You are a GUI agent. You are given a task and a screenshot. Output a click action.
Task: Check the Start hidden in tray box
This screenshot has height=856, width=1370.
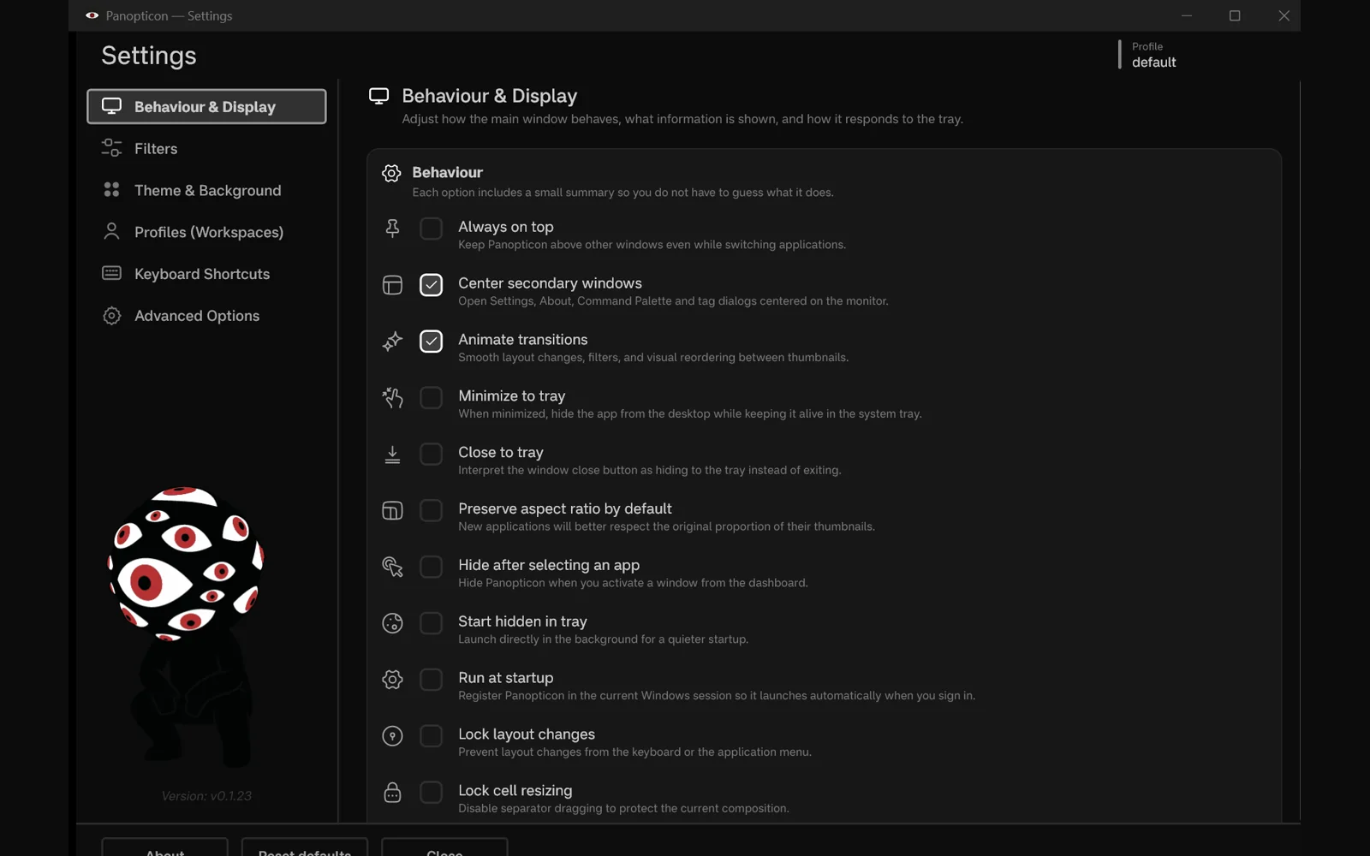pos(431,623)
